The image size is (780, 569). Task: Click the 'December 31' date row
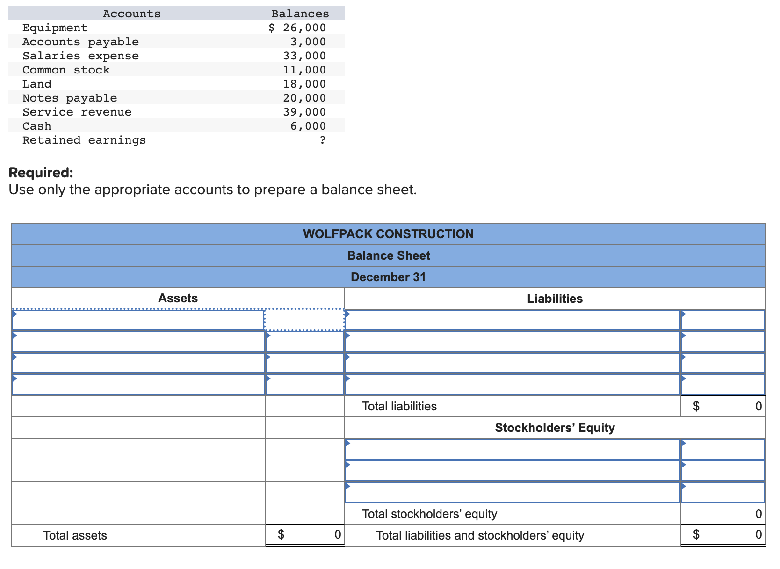(389, 277)
